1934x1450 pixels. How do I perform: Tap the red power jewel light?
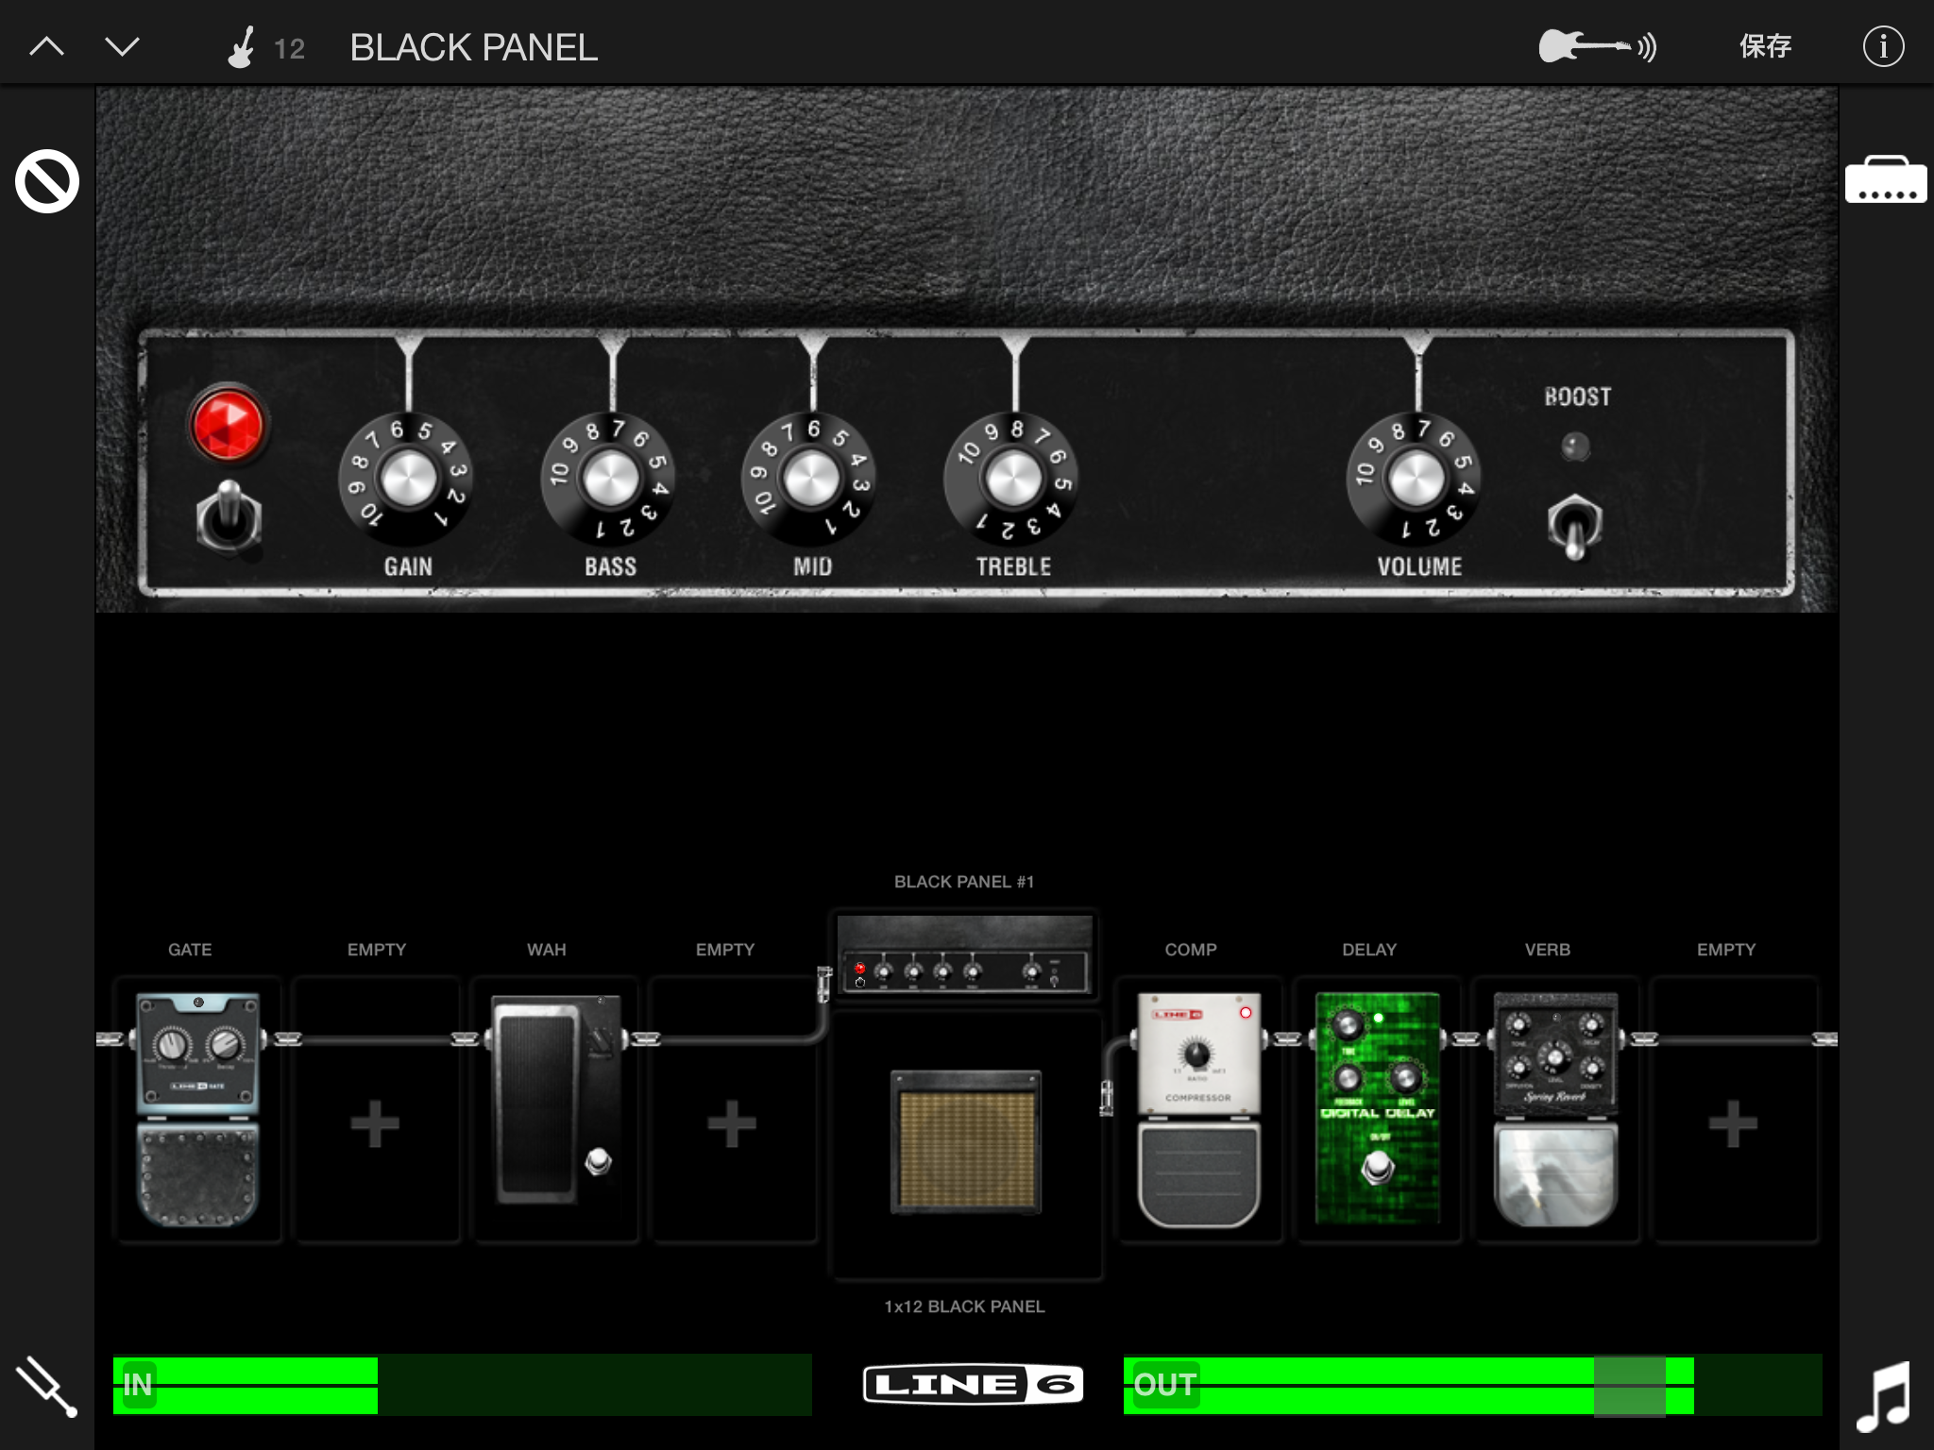(228, 424)
